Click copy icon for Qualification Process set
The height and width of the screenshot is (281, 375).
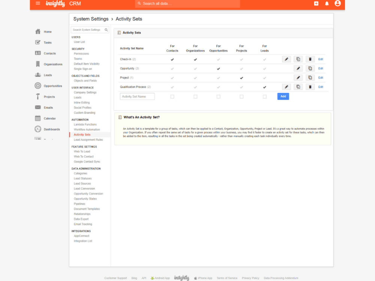point(298,87)
